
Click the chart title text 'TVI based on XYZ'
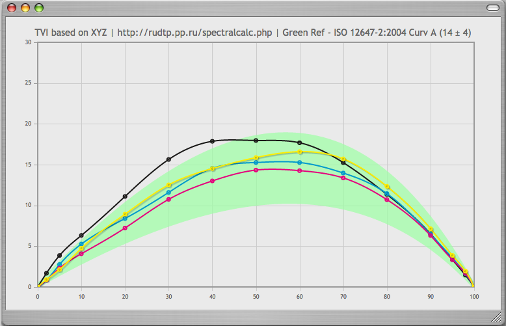pos(71,33)
